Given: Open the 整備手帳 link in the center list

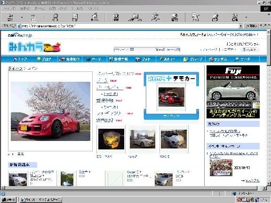Looking at the screenshot, I should point(105,101).
